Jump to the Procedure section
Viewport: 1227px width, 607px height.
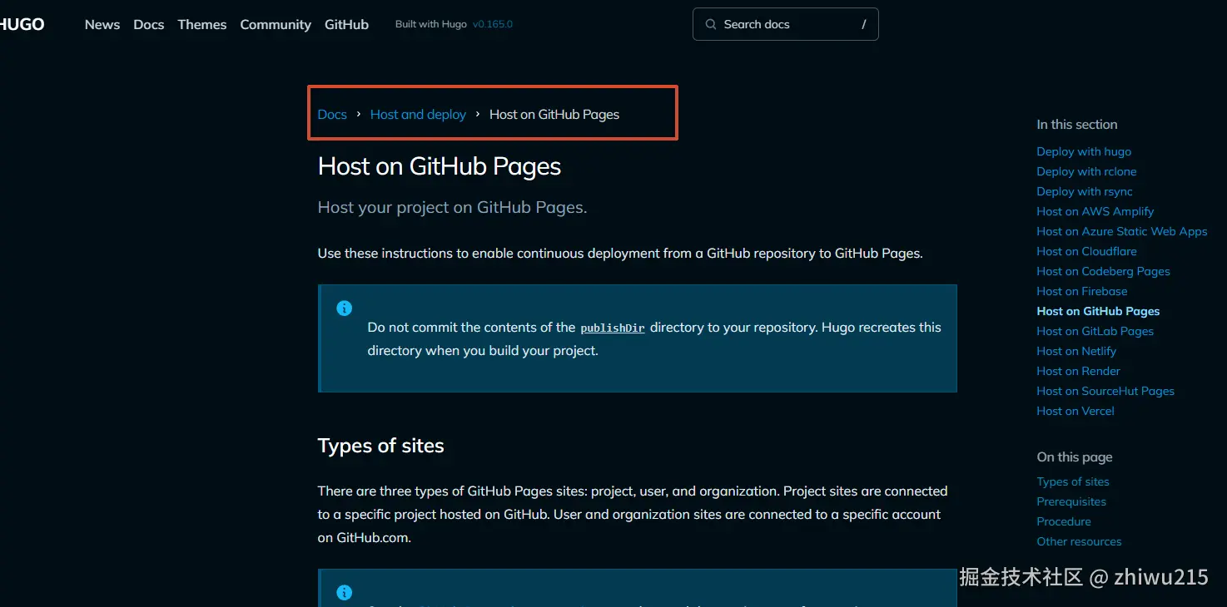(1064, 521)
